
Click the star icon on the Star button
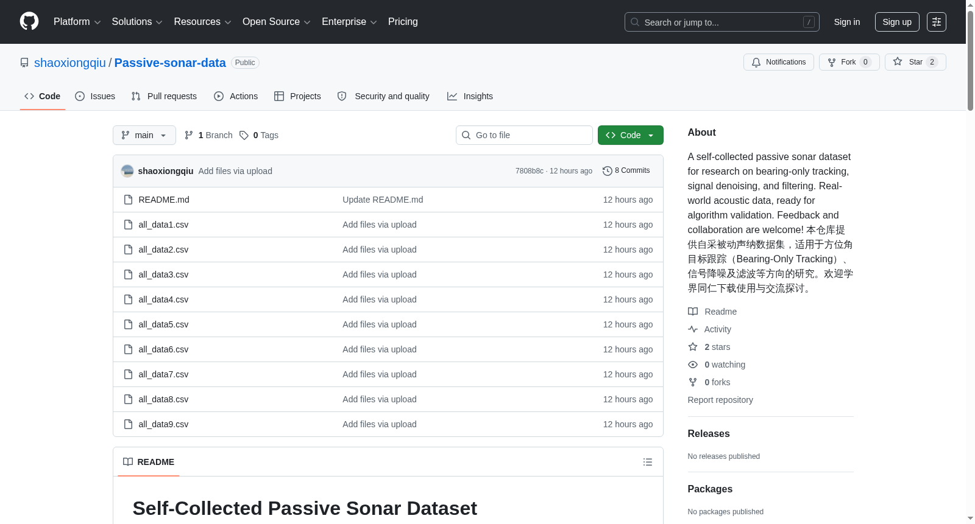[898, 61]
